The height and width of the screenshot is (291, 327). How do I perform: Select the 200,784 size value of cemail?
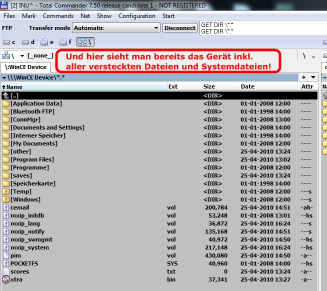coord(216,207)
